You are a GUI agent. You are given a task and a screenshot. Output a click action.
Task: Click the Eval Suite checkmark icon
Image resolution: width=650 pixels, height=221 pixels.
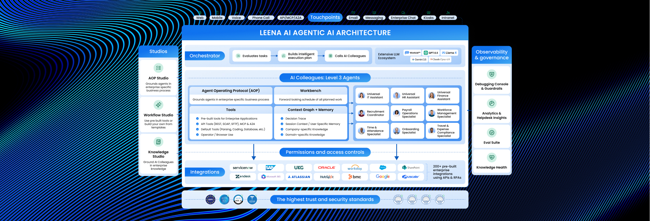(491, 133)
